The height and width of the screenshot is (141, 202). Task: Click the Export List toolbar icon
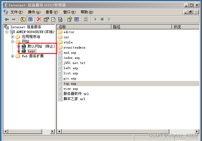(x=61, y=19)
